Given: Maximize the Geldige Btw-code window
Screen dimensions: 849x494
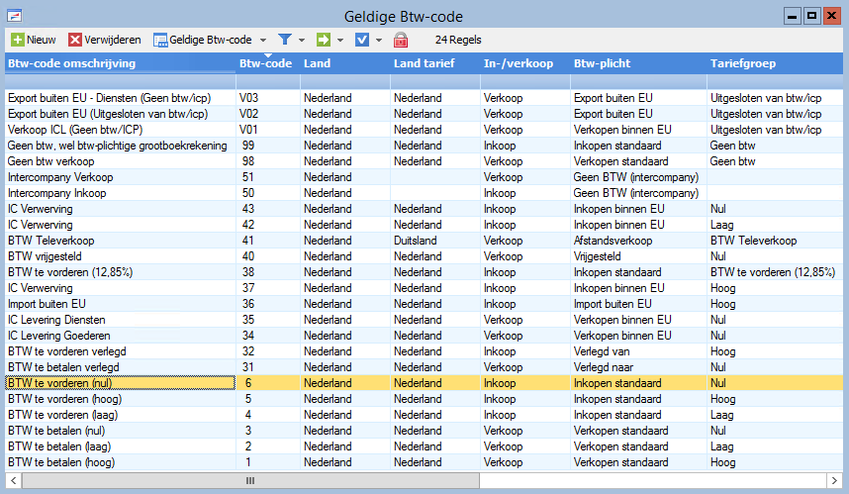Looking at the screenshot, I should (x=811, y=16).
